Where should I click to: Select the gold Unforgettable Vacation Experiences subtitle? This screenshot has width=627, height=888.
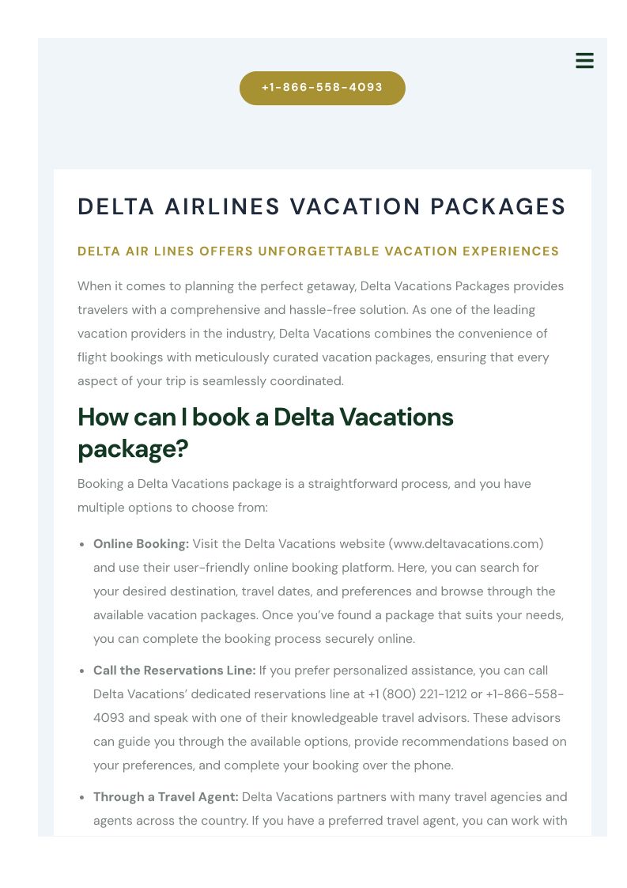point(318,251)
